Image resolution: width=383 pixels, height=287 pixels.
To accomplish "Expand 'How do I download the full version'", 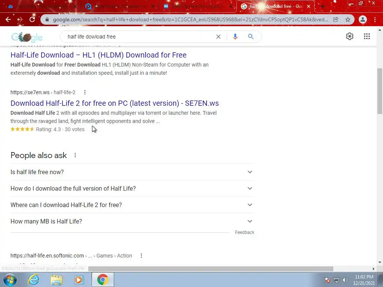I will 132,188.
